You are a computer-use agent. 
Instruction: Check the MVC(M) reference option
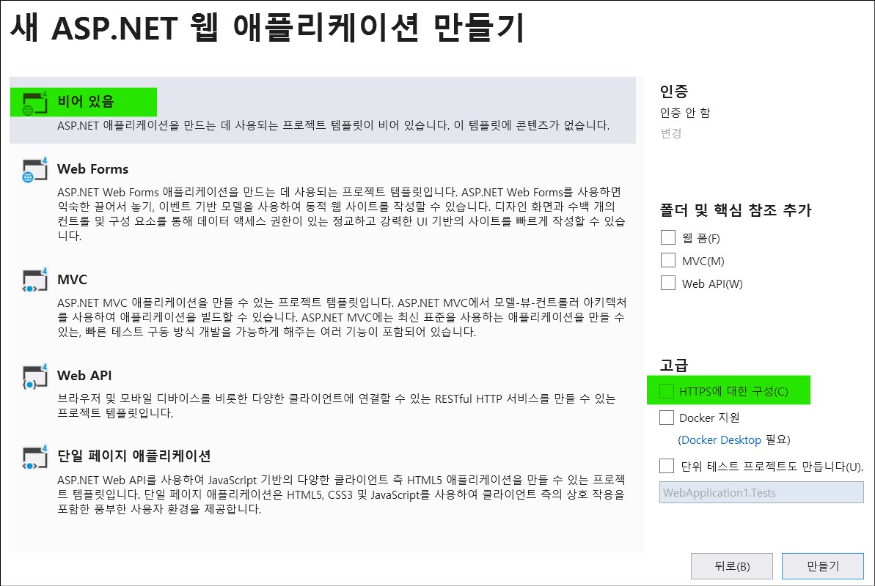pos(668,260)
